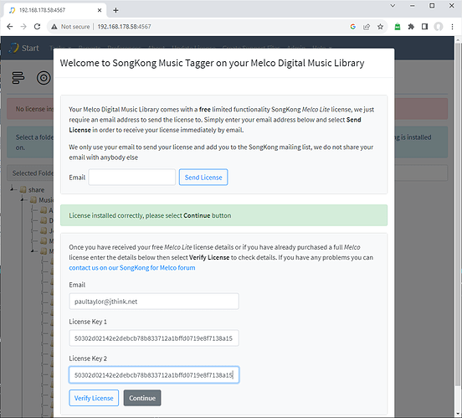Maximize the browser window
Viewport: 462px width, 418px height.
(432, 5)
